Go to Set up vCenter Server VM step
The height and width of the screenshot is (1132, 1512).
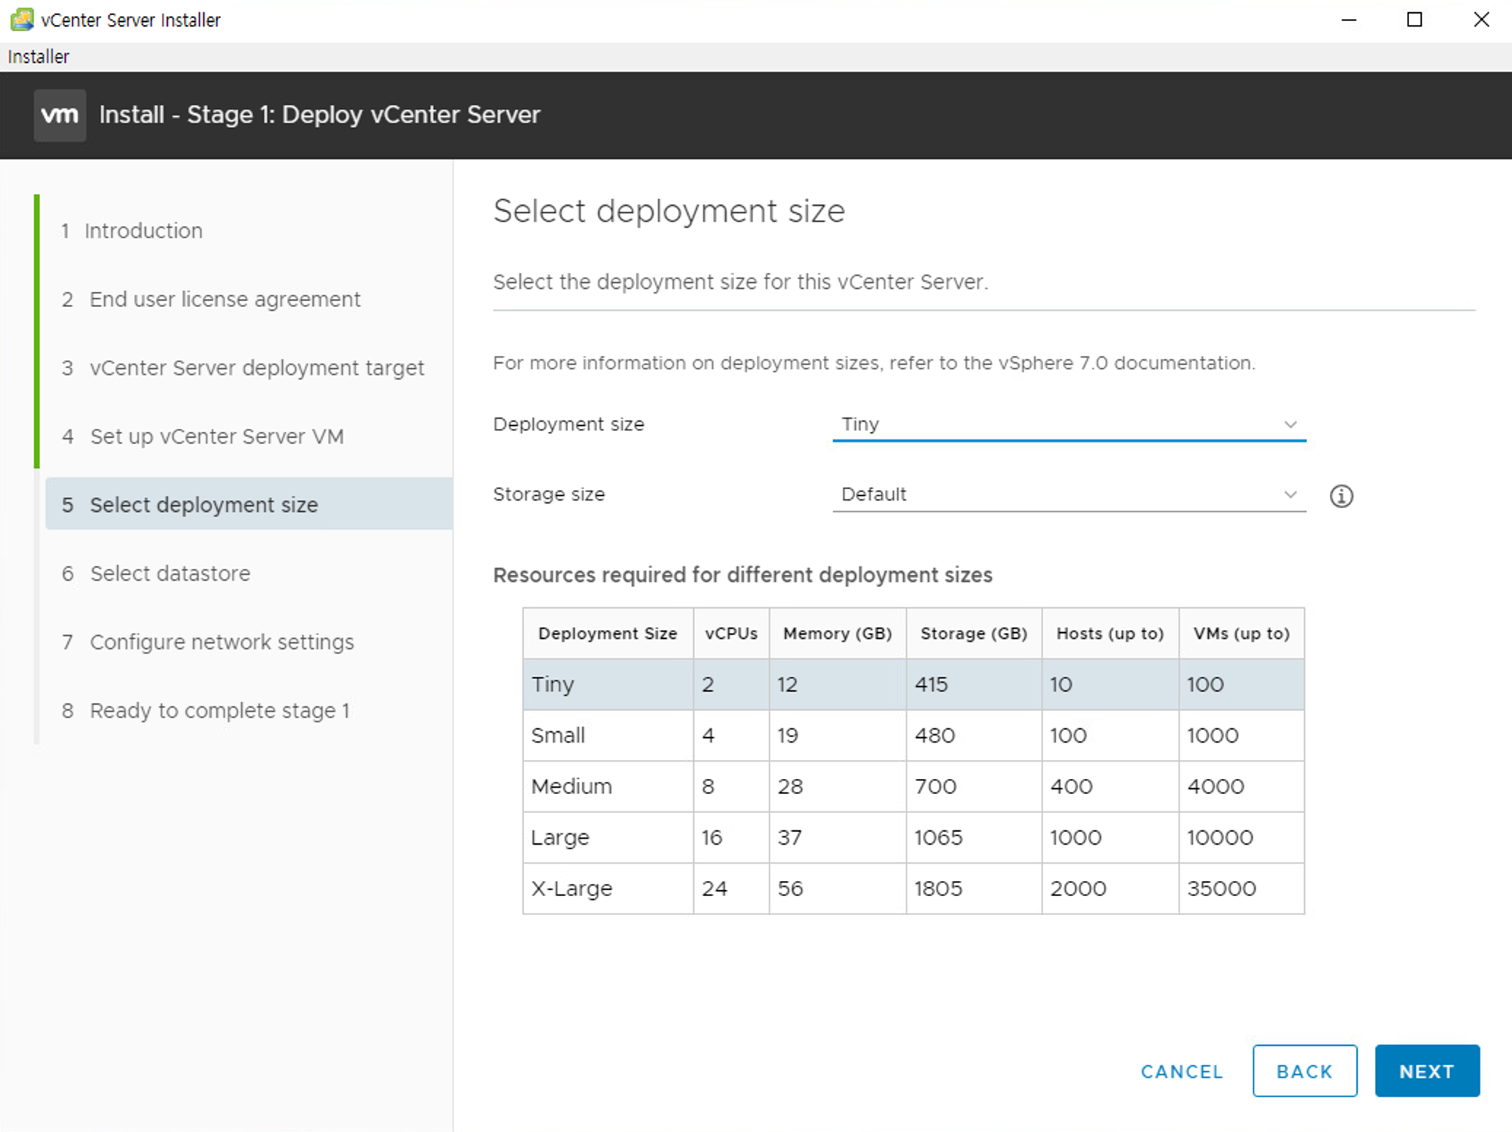[216, 436]
